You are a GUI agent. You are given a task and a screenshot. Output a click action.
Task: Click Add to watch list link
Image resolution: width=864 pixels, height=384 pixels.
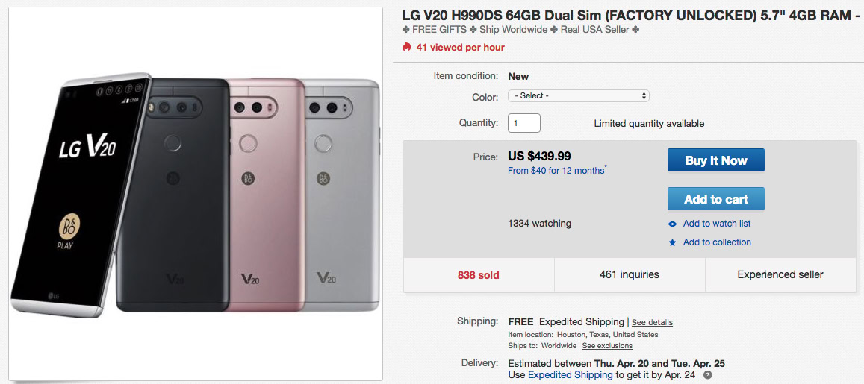[716, 224]
